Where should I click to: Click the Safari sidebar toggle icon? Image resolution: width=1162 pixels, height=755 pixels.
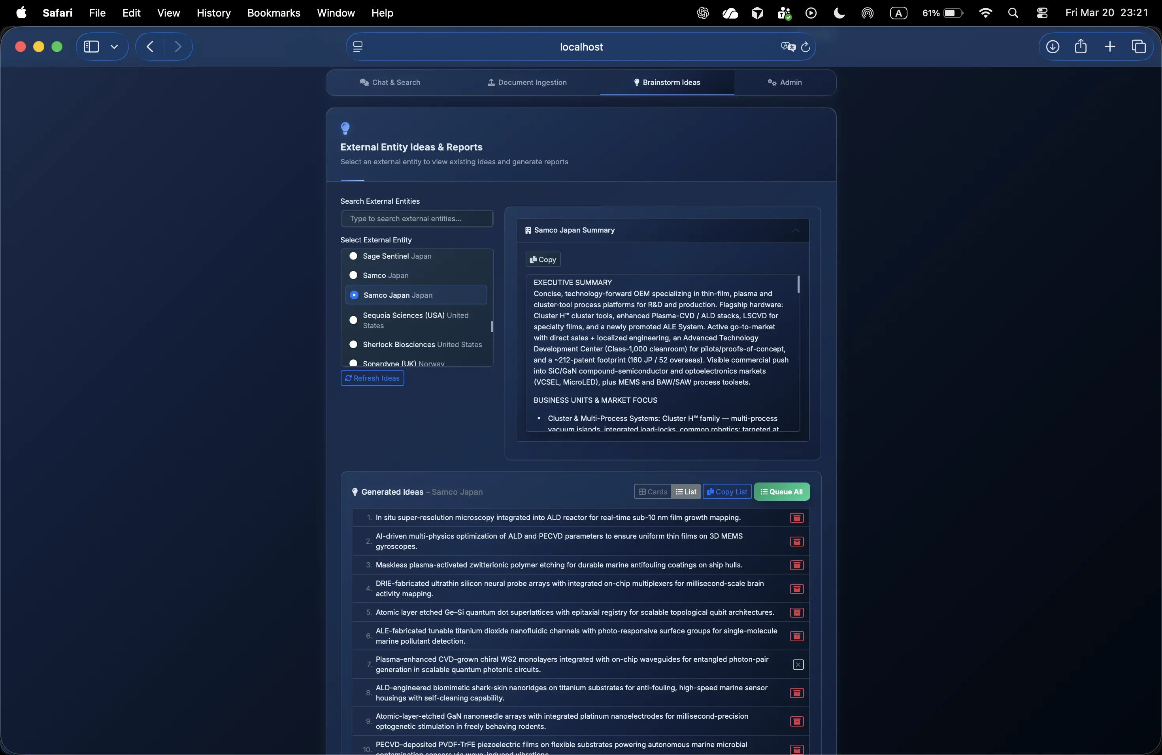91,47
